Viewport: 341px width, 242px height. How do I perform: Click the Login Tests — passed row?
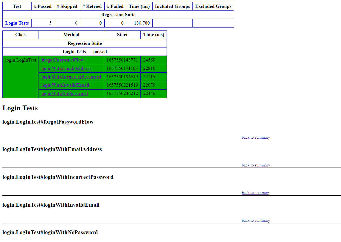pos(85,52)
